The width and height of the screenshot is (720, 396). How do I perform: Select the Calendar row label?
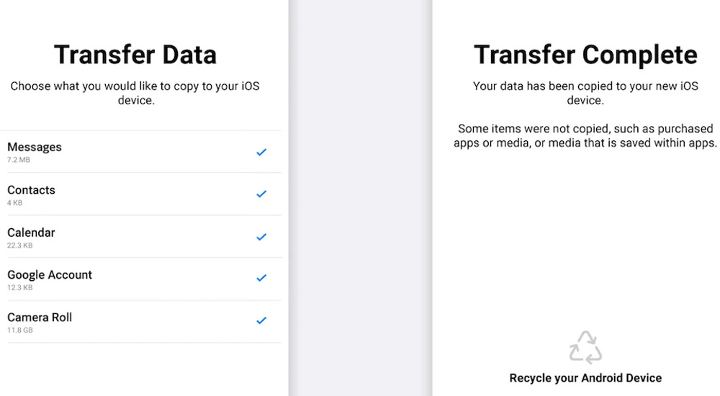coord(31,233)
